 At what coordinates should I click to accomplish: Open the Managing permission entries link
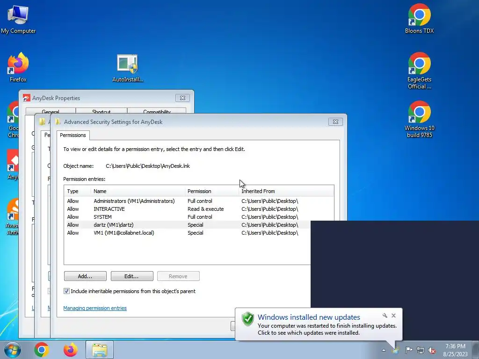pyautogui.click(x=94, y=308)
